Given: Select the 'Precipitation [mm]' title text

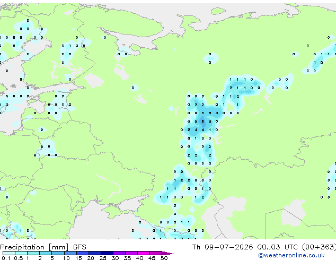Looking at the screenshot, I should point(34,247).
